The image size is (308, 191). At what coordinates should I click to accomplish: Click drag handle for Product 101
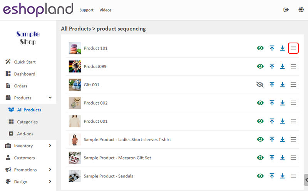pos(293,48)
